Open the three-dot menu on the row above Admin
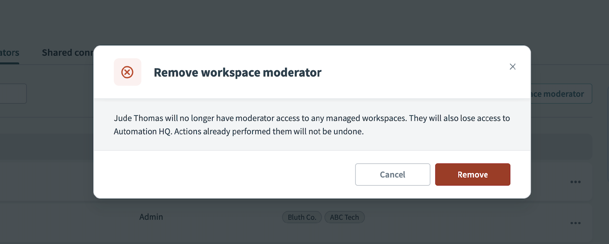The width and height of the screenshot is (609, 244). tap(576, 182)
